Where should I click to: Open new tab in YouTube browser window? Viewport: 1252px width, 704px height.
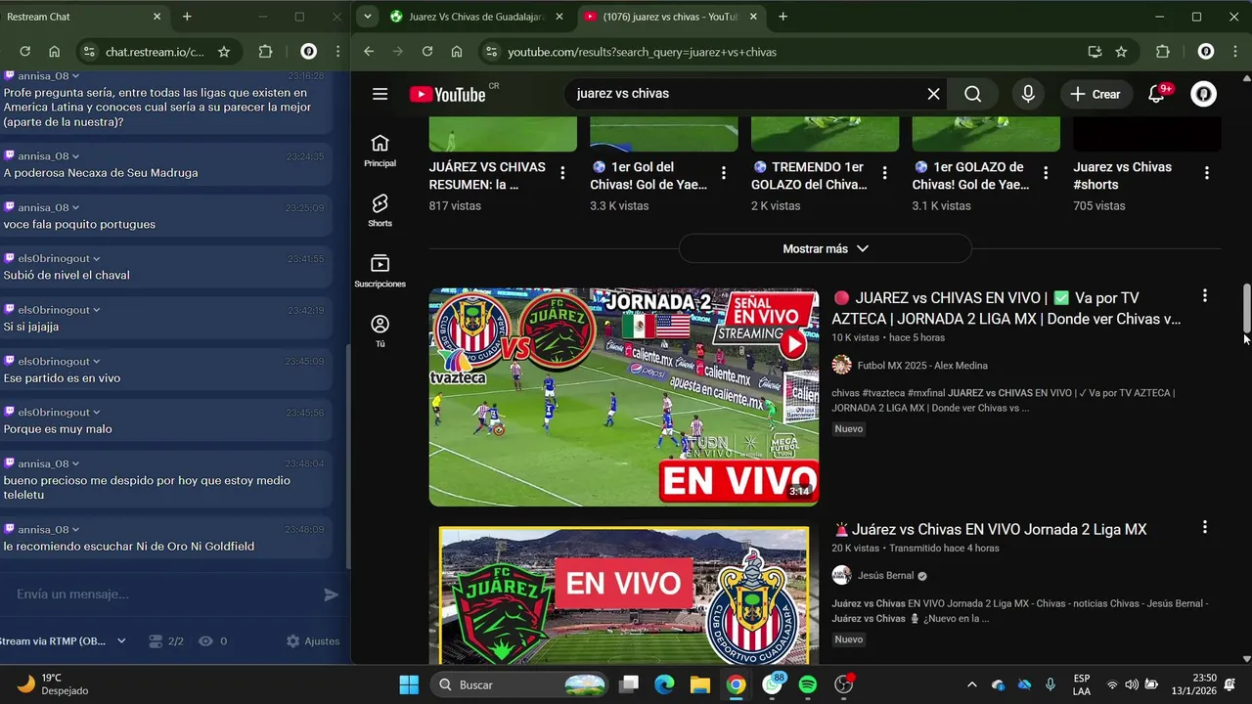tap(782, 17)
